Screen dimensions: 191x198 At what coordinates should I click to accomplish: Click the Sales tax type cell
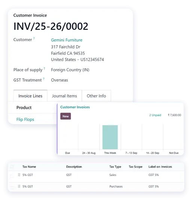tap(113, 175)
